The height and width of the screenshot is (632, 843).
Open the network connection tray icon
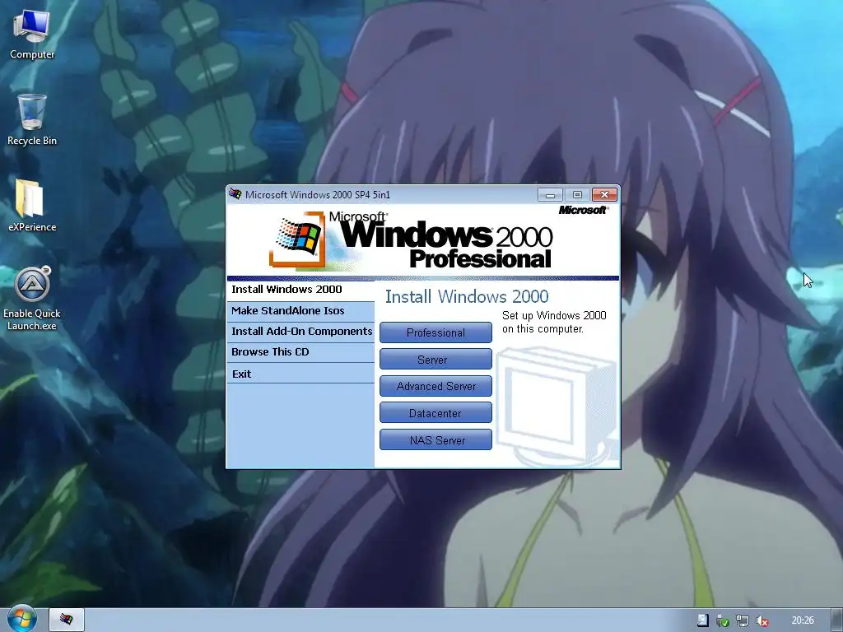tap(742, 620)
